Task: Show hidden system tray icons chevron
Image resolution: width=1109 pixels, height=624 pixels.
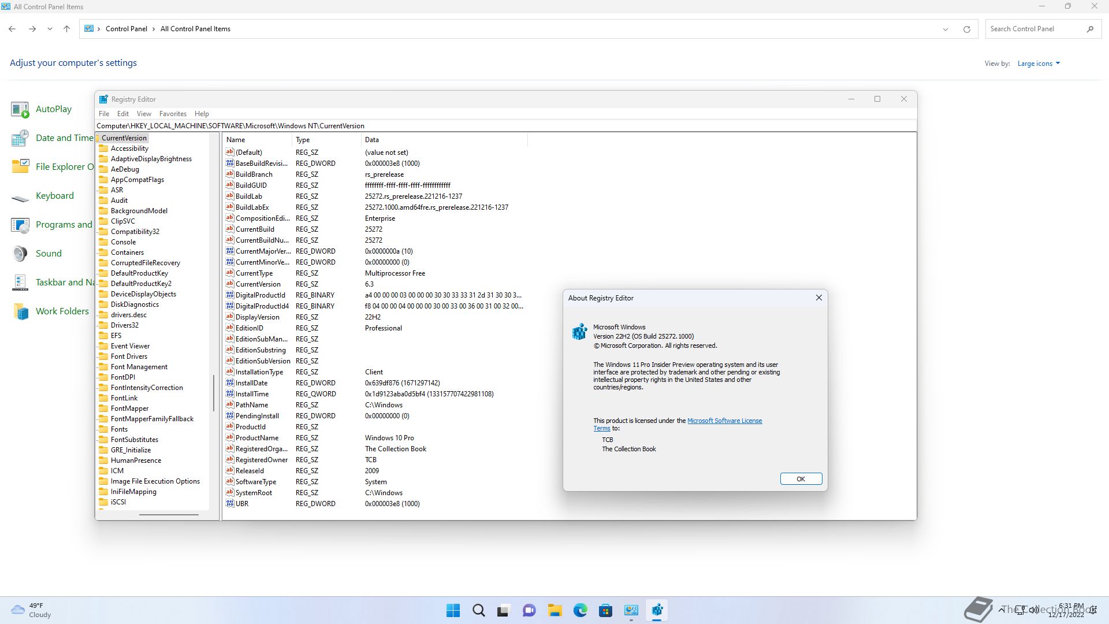Action: pos(1000,610)
